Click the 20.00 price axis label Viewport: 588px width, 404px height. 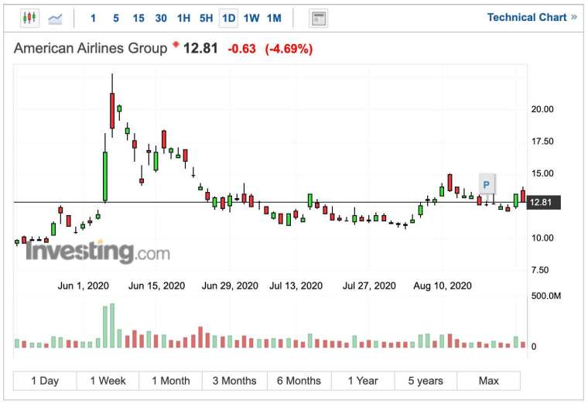(x=542, y=109)
